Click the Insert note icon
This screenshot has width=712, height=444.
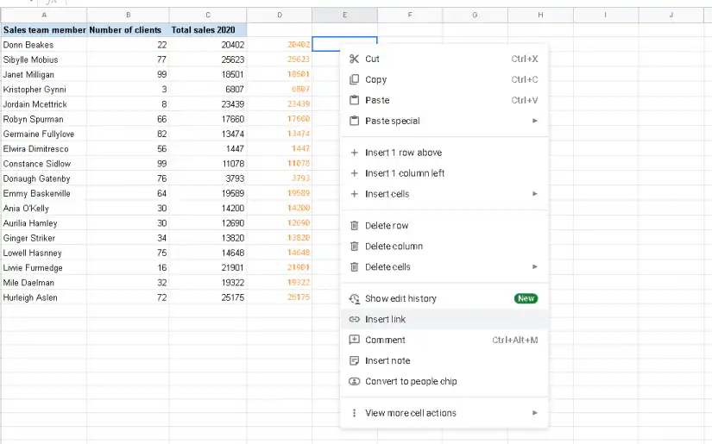[354, 360]
